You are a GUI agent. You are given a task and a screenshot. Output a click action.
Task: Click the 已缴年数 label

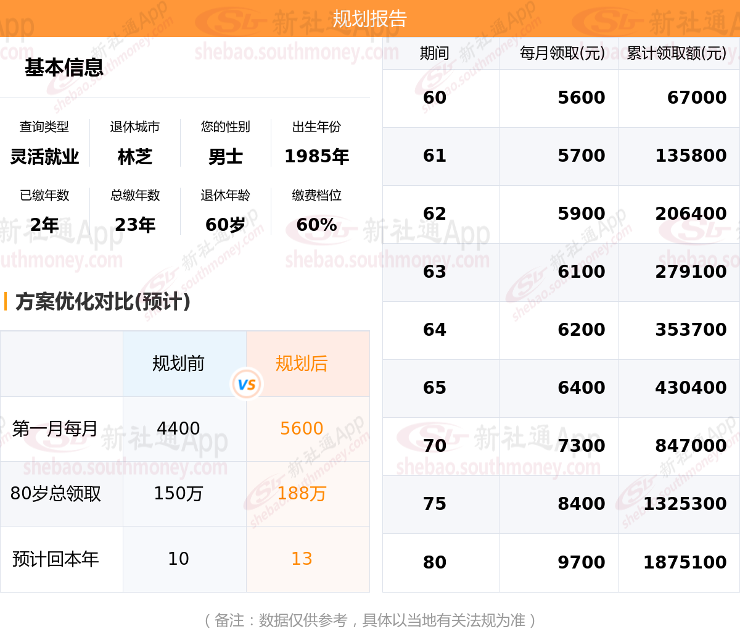coord(44,195)
